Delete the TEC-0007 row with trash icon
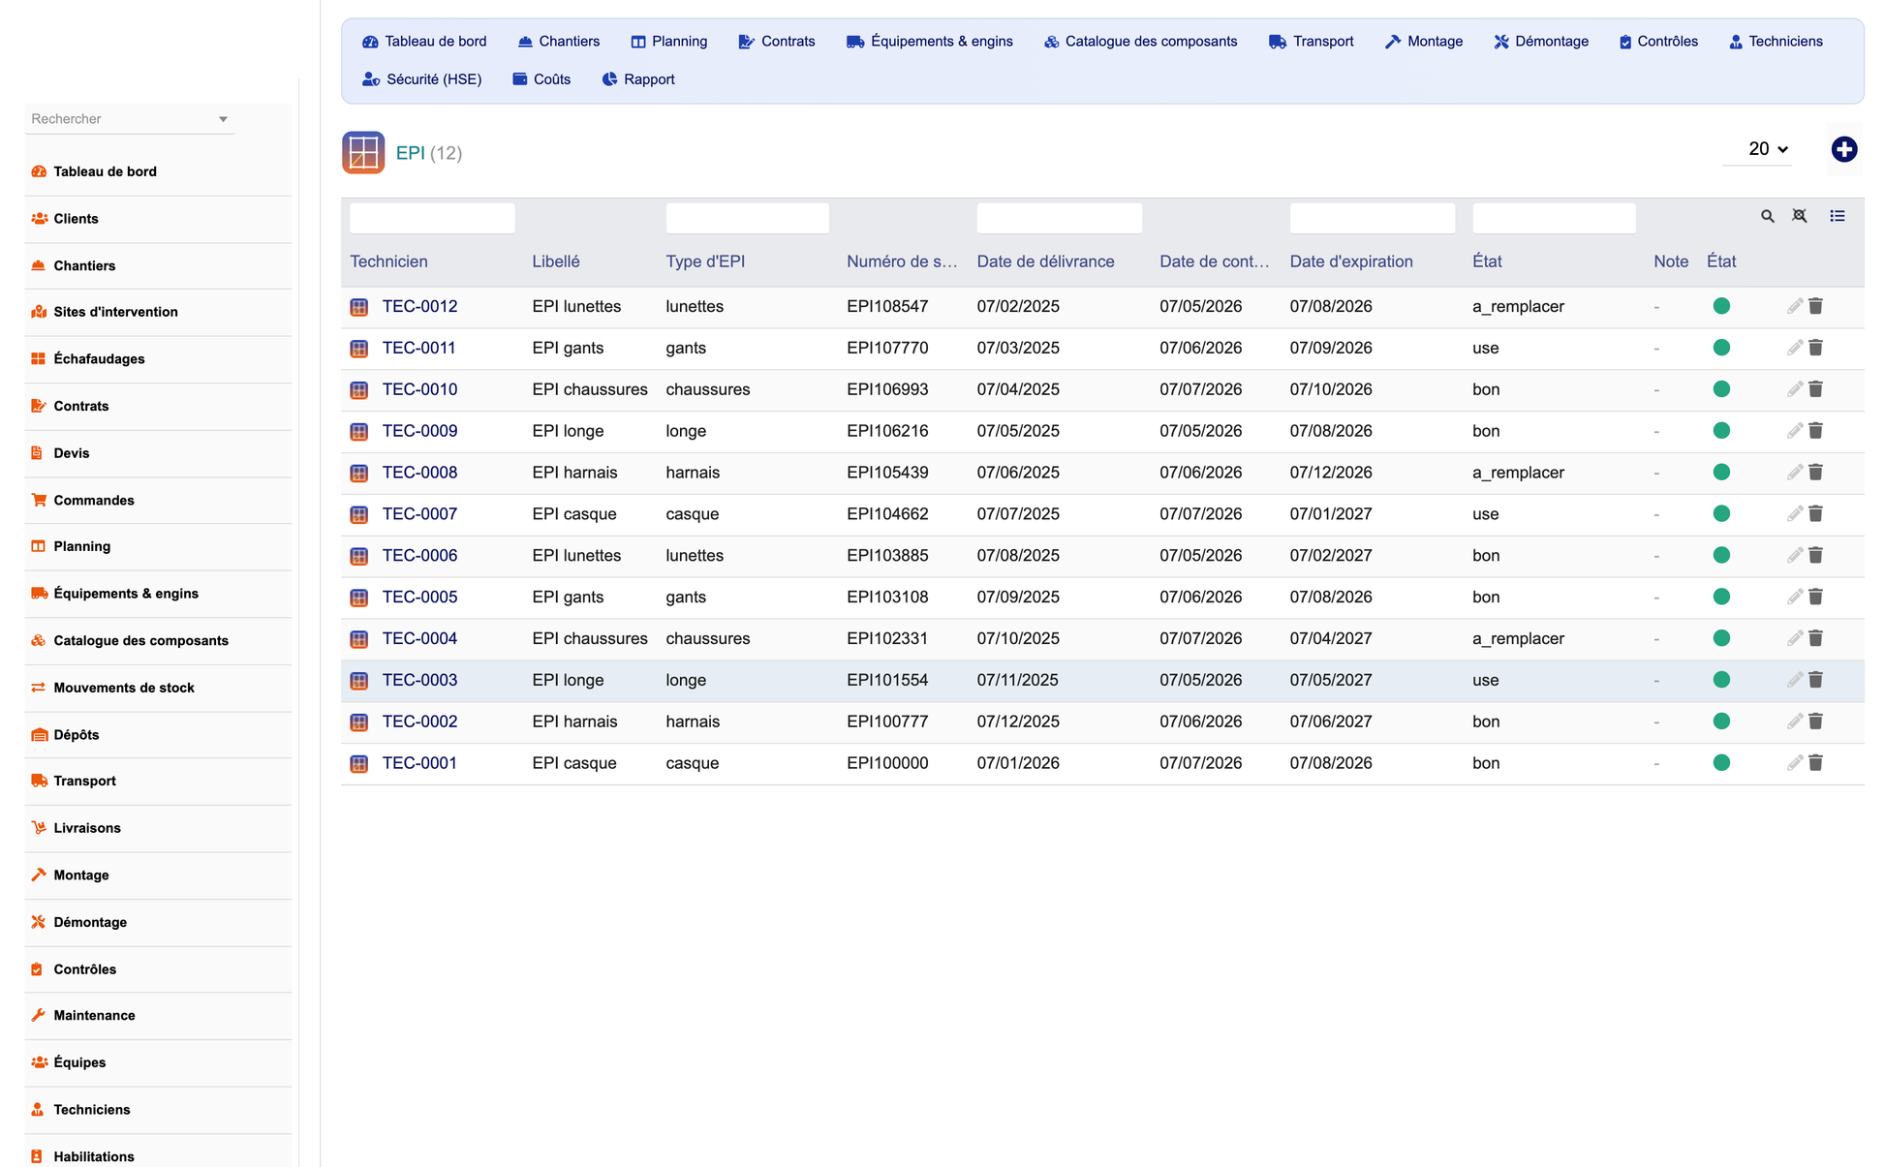 (x=1815, y=514)
